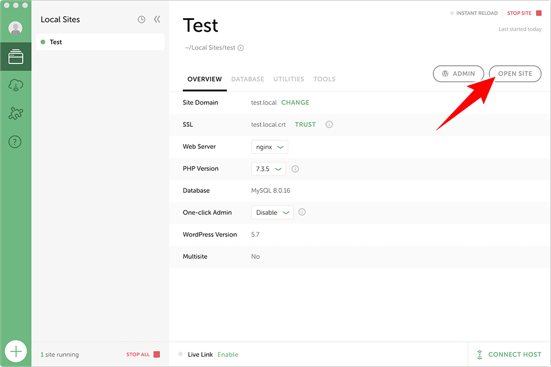Open the user account avatar
This screenshot has height=367, width=551.
point(16,28)
